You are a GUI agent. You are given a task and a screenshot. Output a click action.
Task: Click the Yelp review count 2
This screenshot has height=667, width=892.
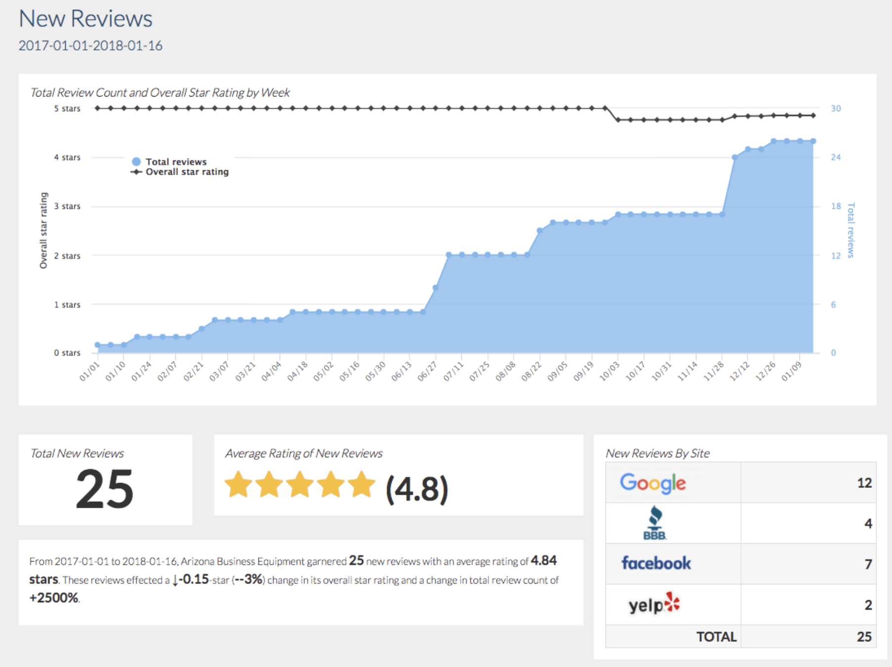868,605
